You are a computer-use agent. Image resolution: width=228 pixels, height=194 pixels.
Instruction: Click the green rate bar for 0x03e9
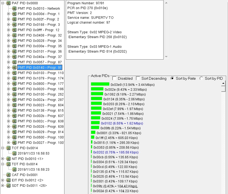(x=100, y=84)
